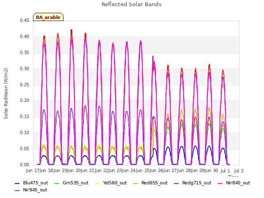Click the 0.20 y-axis tick label
This screenshot has height=198, width=264.
coord(25,100)
